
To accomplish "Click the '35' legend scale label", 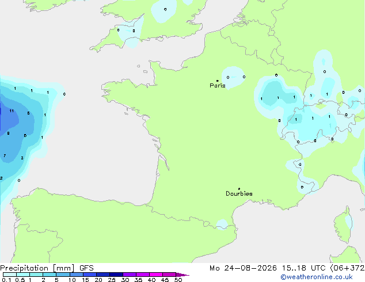I will [138, 280].
